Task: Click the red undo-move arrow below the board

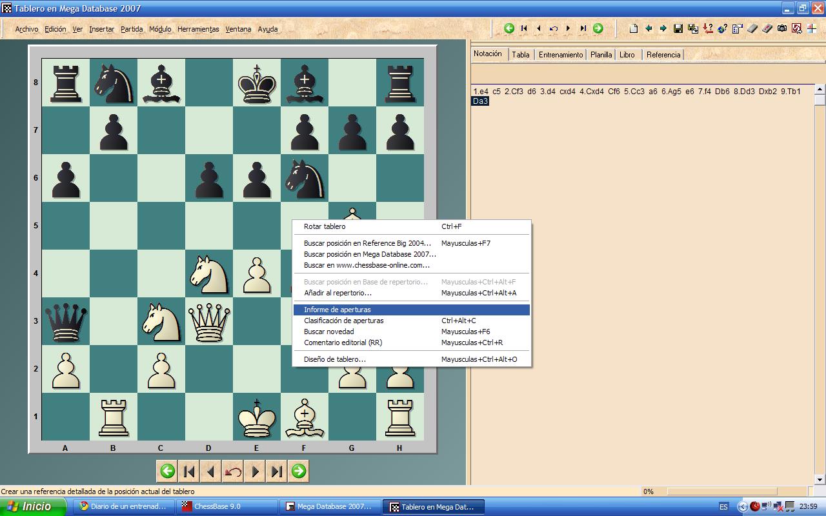Action: pyautogui.click(x=233, y=471)
